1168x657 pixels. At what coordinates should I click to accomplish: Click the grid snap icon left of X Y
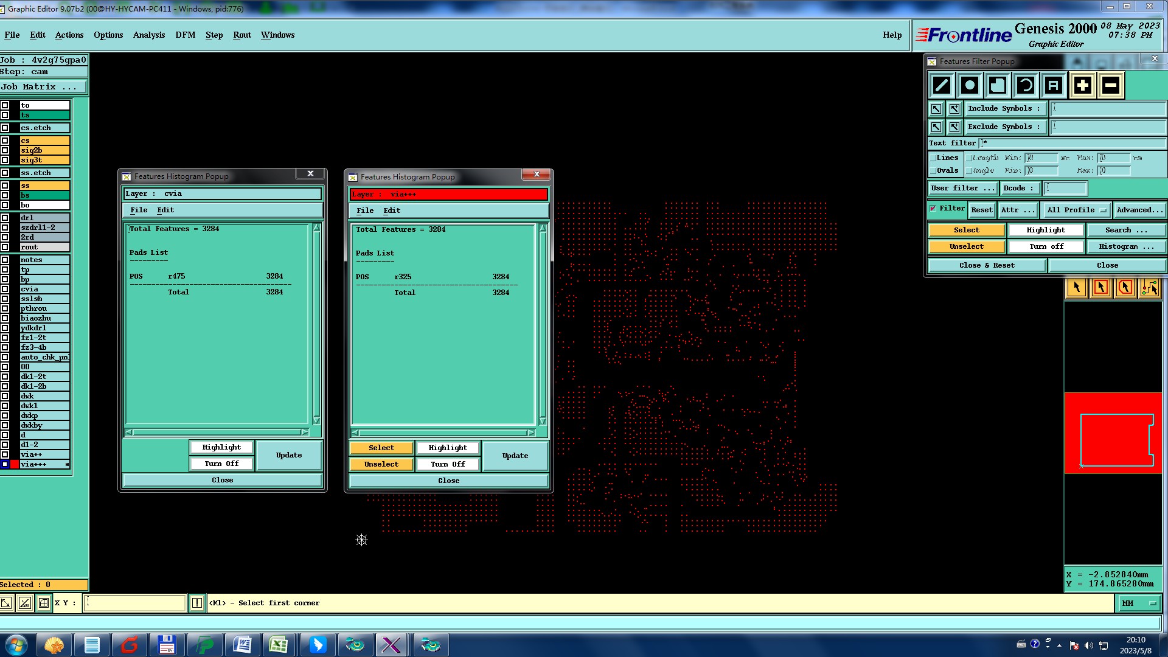[44, 603]
